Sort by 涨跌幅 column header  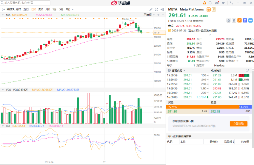pos(229,142)
